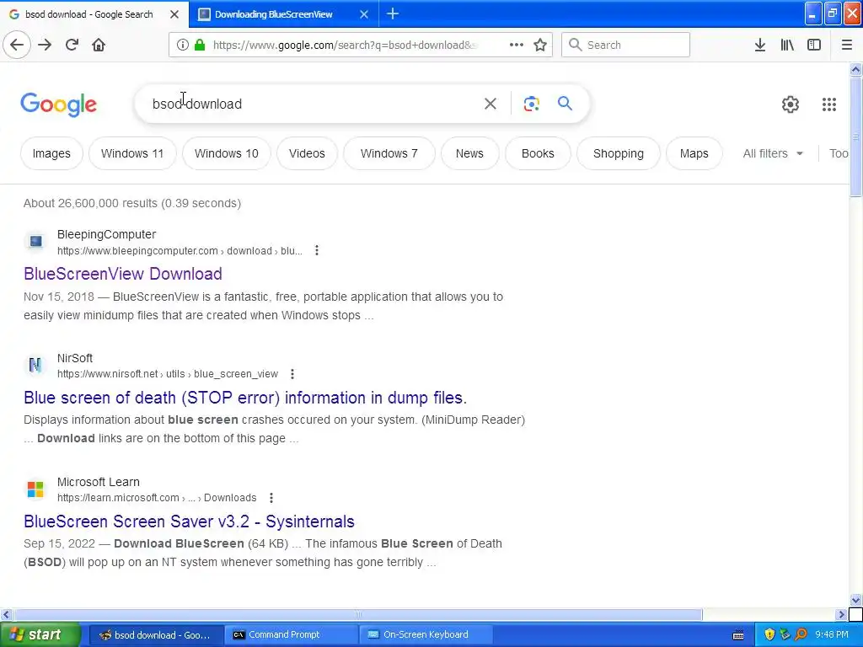The width and height of the screenshot is (863, 647).
Task: Open BlueScreen Screen Saver v3.2 Sysinternals link
Action: [189, 521]
